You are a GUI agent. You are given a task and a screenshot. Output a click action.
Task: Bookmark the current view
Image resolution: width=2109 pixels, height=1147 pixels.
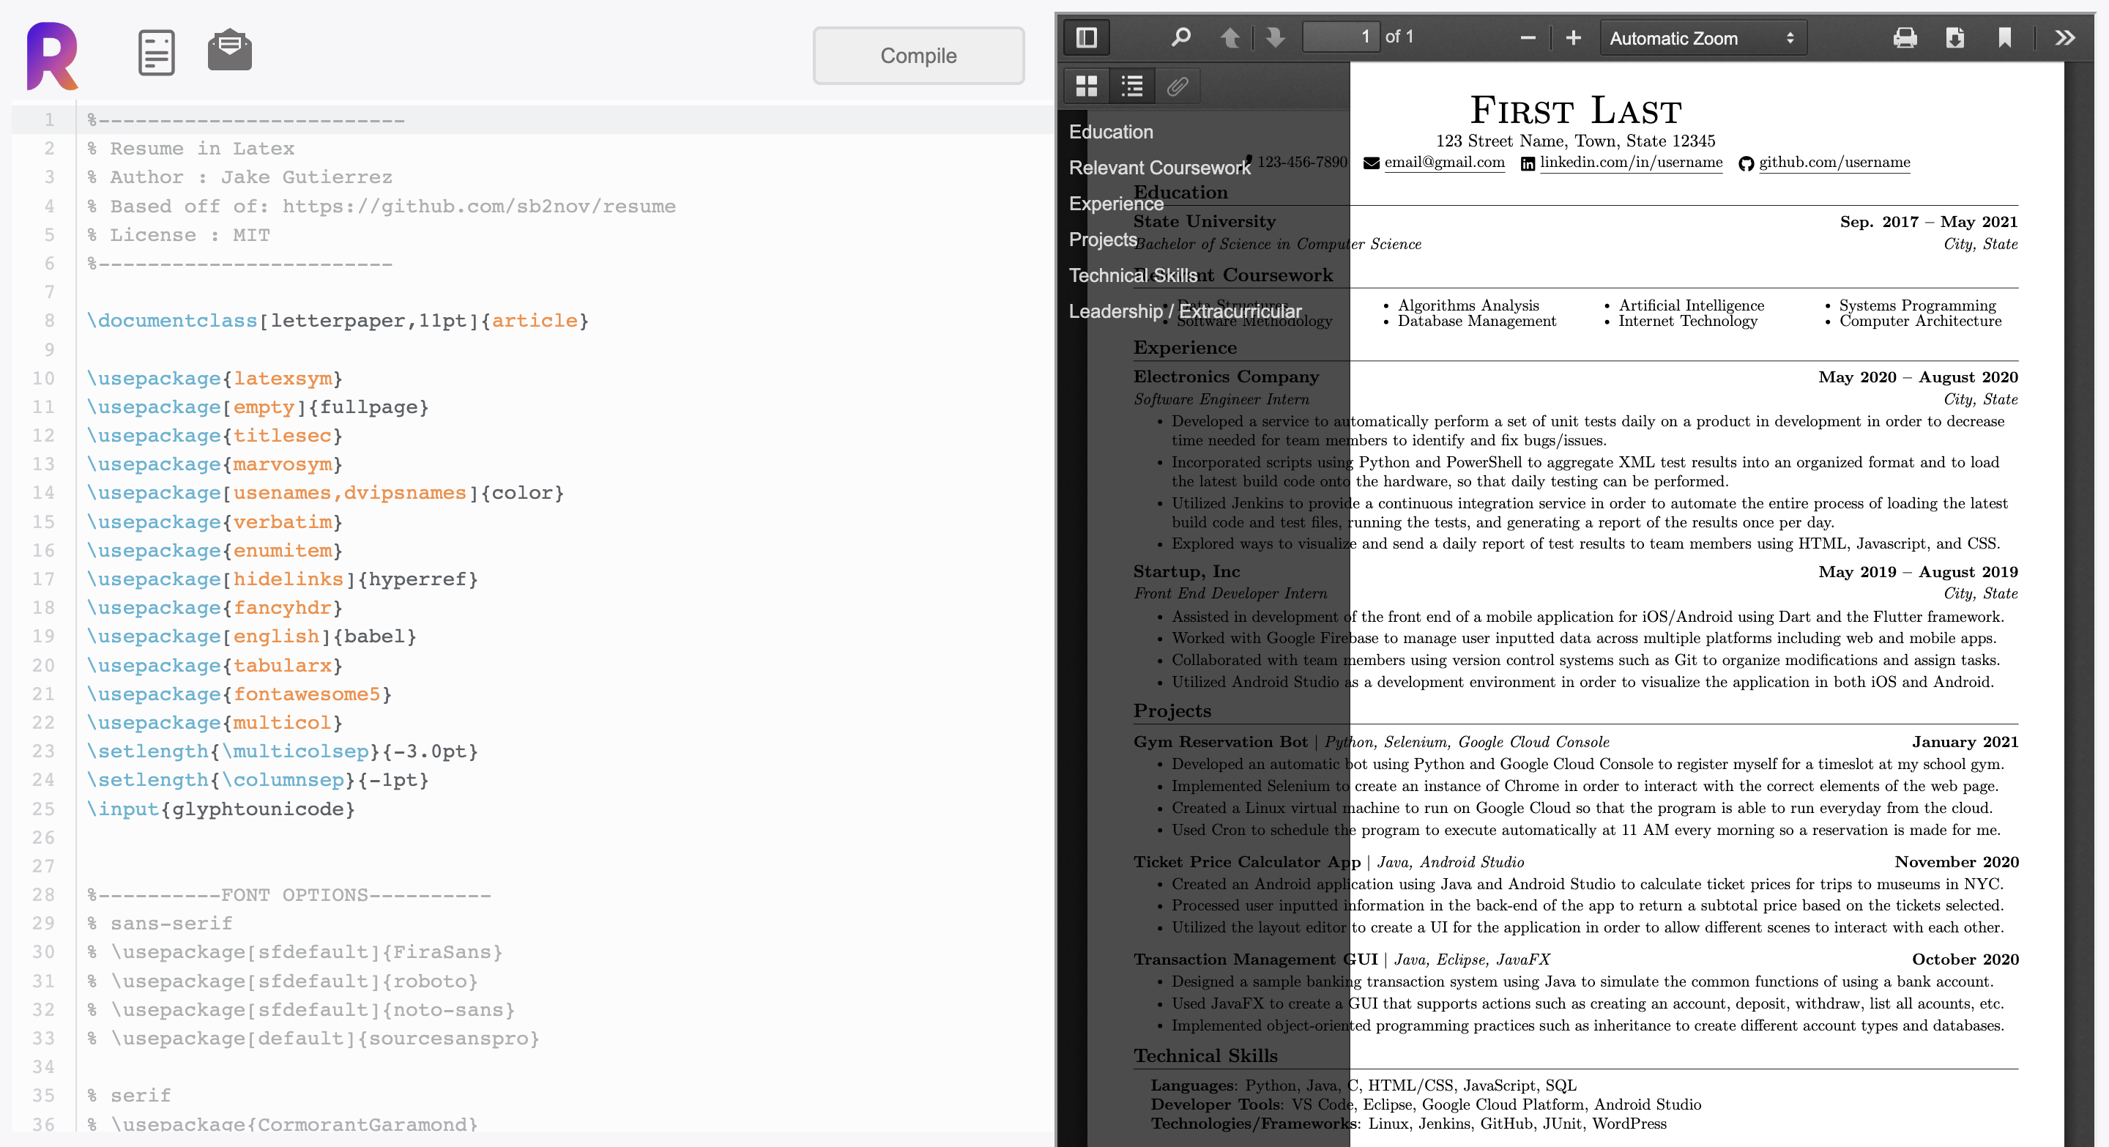[2005, 37]
